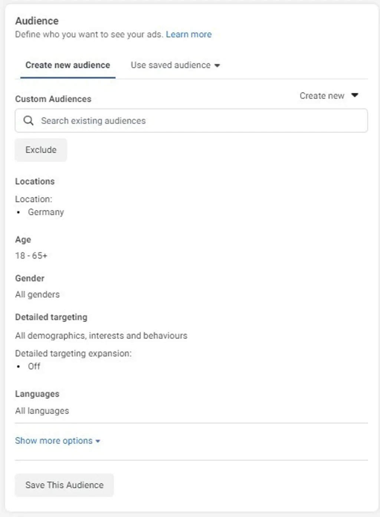
Task: Switch to the Use saved audience tab
Action: (x=170, y=65)
